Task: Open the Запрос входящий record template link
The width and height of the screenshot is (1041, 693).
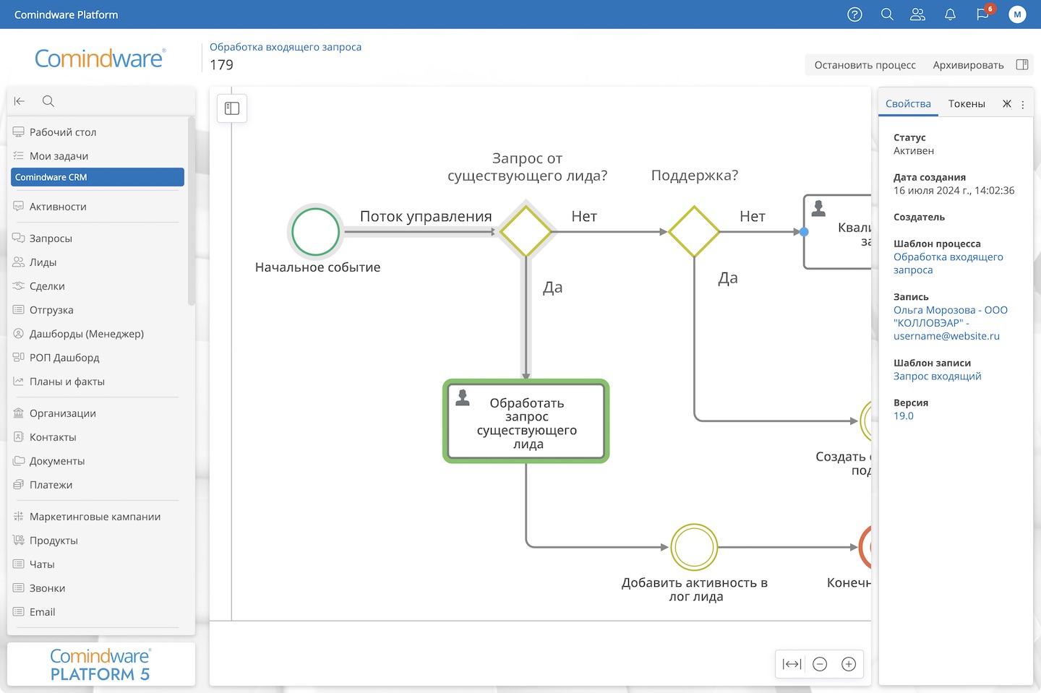Action: [x=937, y=376]
